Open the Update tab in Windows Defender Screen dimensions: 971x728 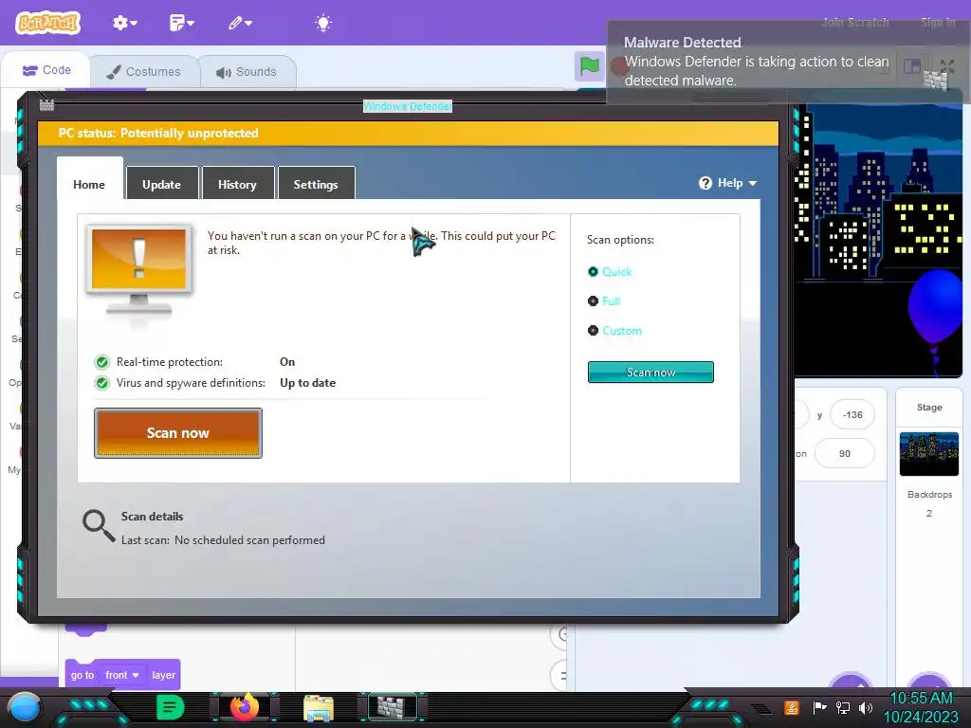tap(161, 185)
